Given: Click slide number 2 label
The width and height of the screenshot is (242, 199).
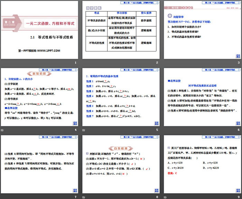Looking at the screenshot, I should 157,63.
